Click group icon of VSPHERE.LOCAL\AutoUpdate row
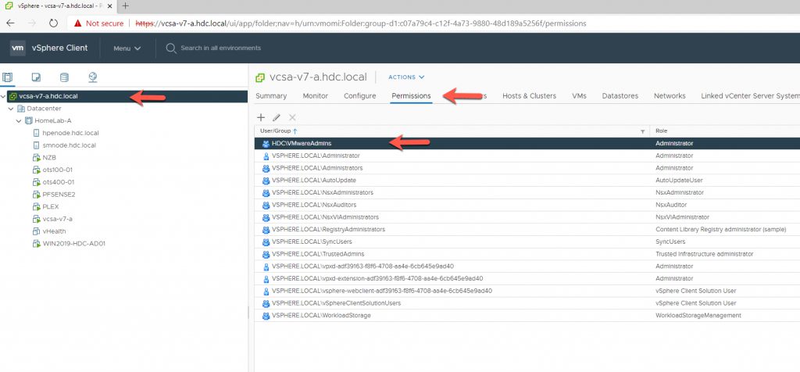800x372 pixels. point(266,181)
